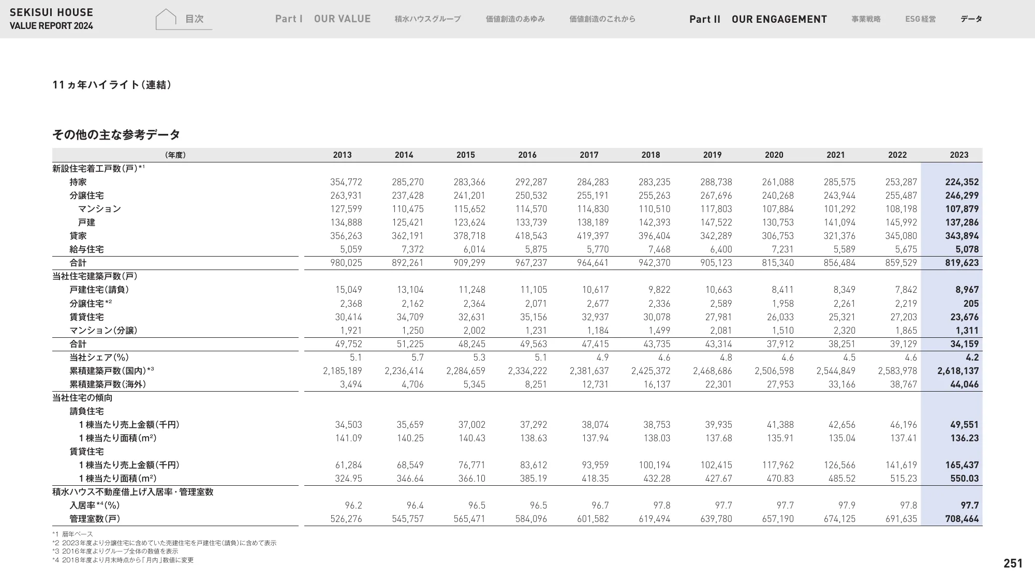The width and height of the screenshot is (1035, 582).
Task: Switch to Part I OUR VALUE
Action: 324,19
